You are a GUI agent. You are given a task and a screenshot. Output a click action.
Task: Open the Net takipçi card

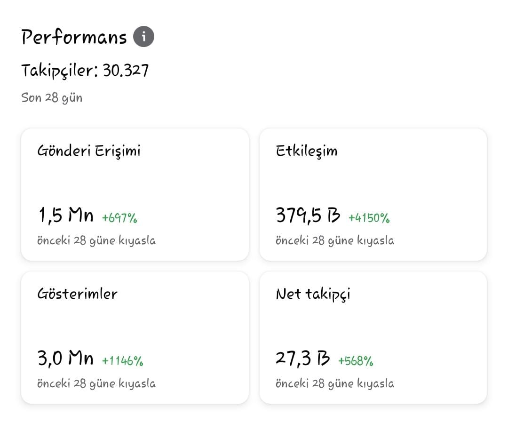pos(373,337)
